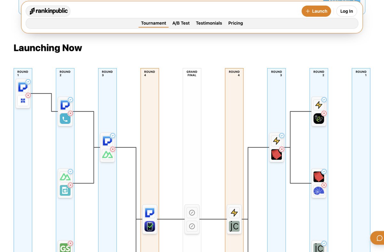Image resolution: width=384 pixels, height=252 pixels.
Task: Open the Launch button
Action: [316, 11]
